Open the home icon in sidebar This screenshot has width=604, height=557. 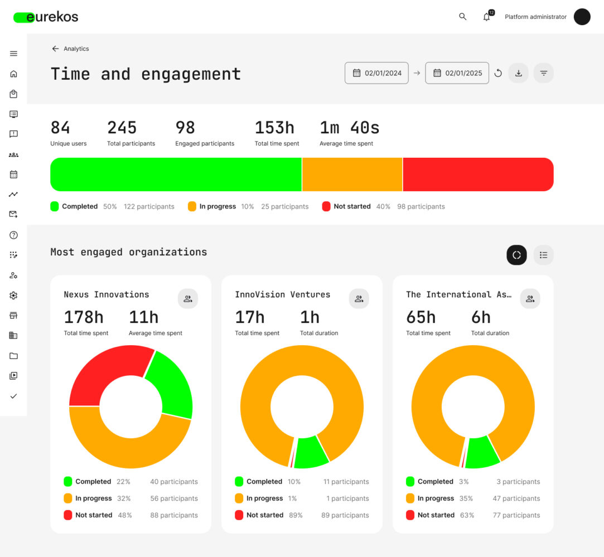pos(13,74)
